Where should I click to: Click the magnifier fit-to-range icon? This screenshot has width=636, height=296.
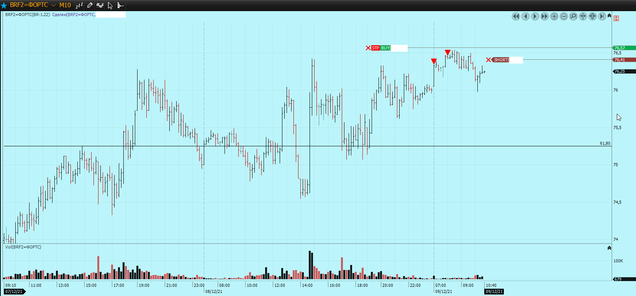[x=574, y=16]
